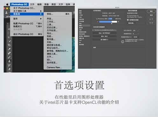Screen dimensions: 158x117
Task: Expand 服务 submenu
Action: coord(27,19)
